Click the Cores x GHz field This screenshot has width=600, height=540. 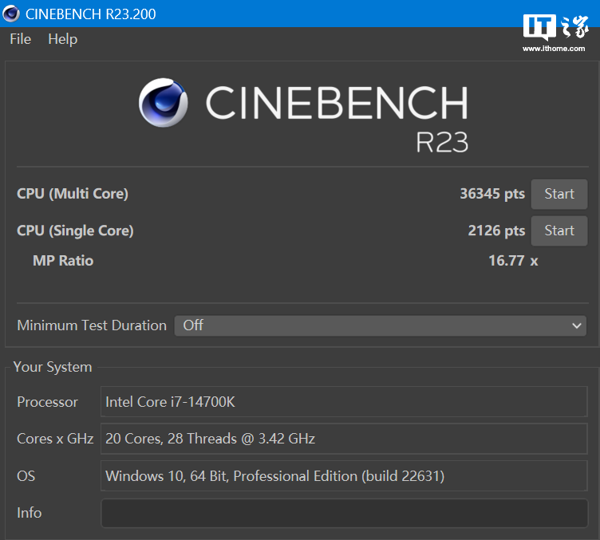coord(344,439)
